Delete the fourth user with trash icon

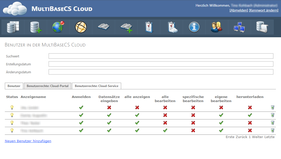click(x=272, y=130)
